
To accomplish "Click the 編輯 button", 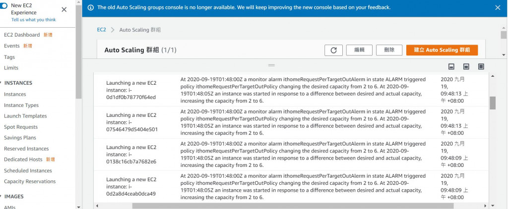I will click(x=359, y=50).
